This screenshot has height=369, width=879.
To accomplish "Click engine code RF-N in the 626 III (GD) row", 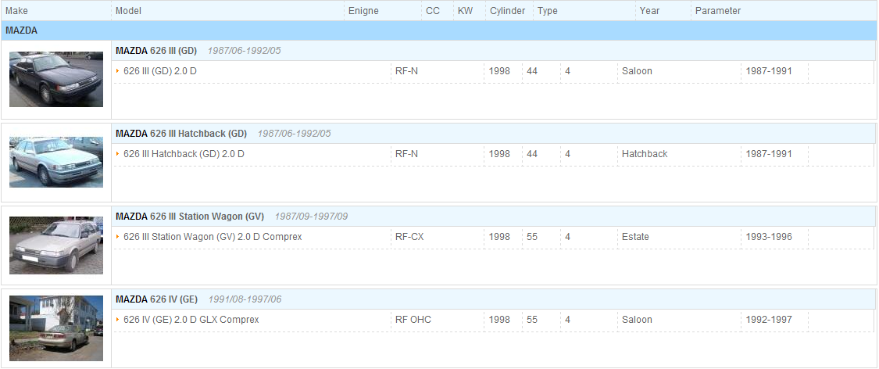I will pyautogui.click(x=406, y=71).
